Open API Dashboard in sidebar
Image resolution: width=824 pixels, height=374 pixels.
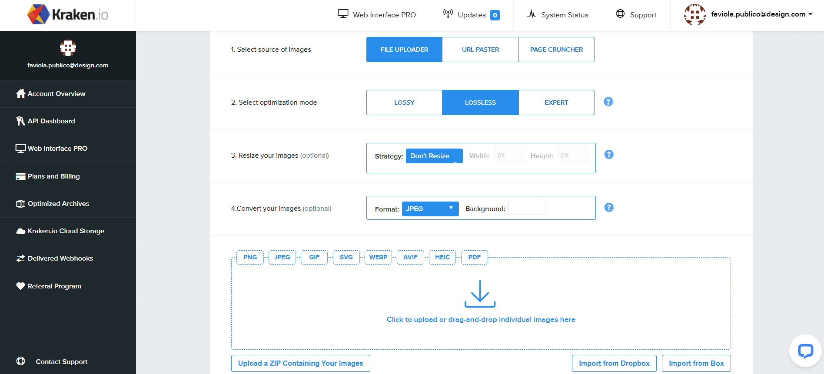[68, 121]
